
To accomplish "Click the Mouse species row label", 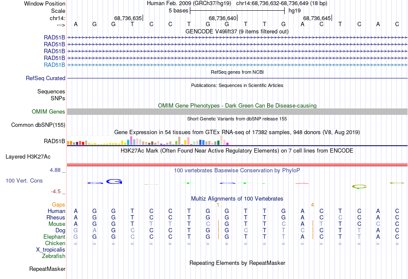I will (57, 224).
